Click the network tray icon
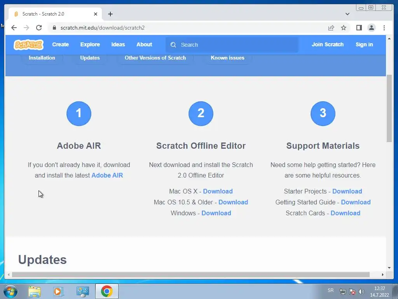398x299 pixels. pos(343,292)
